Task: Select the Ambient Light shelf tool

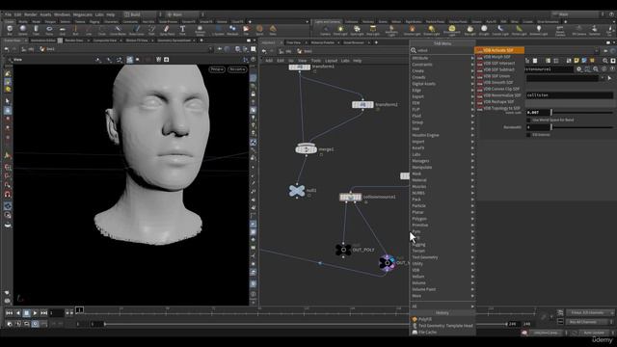Action: click(x=538, y=30)
